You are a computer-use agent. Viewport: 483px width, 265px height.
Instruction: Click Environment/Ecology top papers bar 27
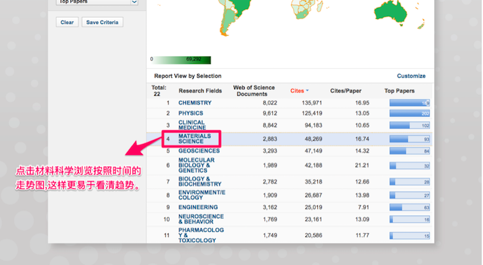(409, 195)
